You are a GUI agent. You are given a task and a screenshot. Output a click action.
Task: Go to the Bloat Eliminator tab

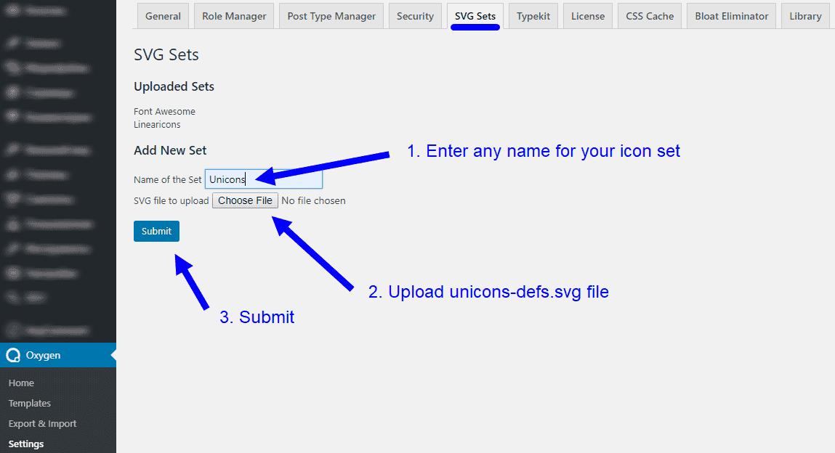(x=731, y=16)
